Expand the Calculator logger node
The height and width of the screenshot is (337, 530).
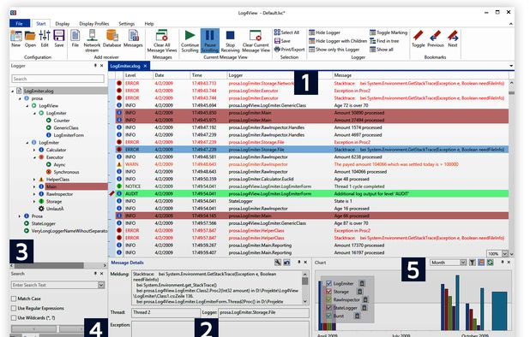(34, 150)
